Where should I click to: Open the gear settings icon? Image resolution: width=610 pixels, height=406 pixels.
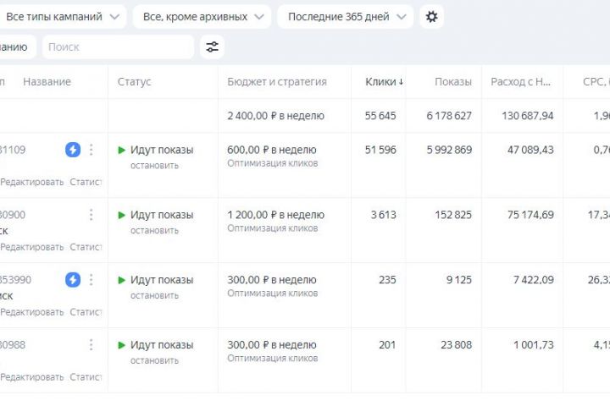tap(431, 16)
